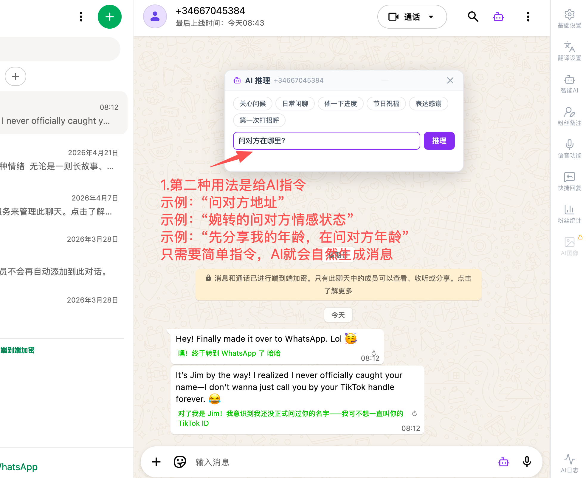The width and height of the screenshot is (586, 478).
Task: Open 语音功能 voice feature
Action: 569,149
